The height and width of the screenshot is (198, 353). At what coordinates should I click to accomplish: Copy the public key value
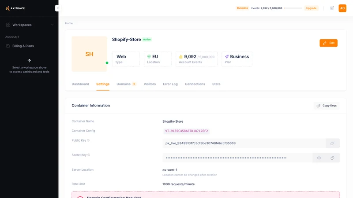(333, 143)
